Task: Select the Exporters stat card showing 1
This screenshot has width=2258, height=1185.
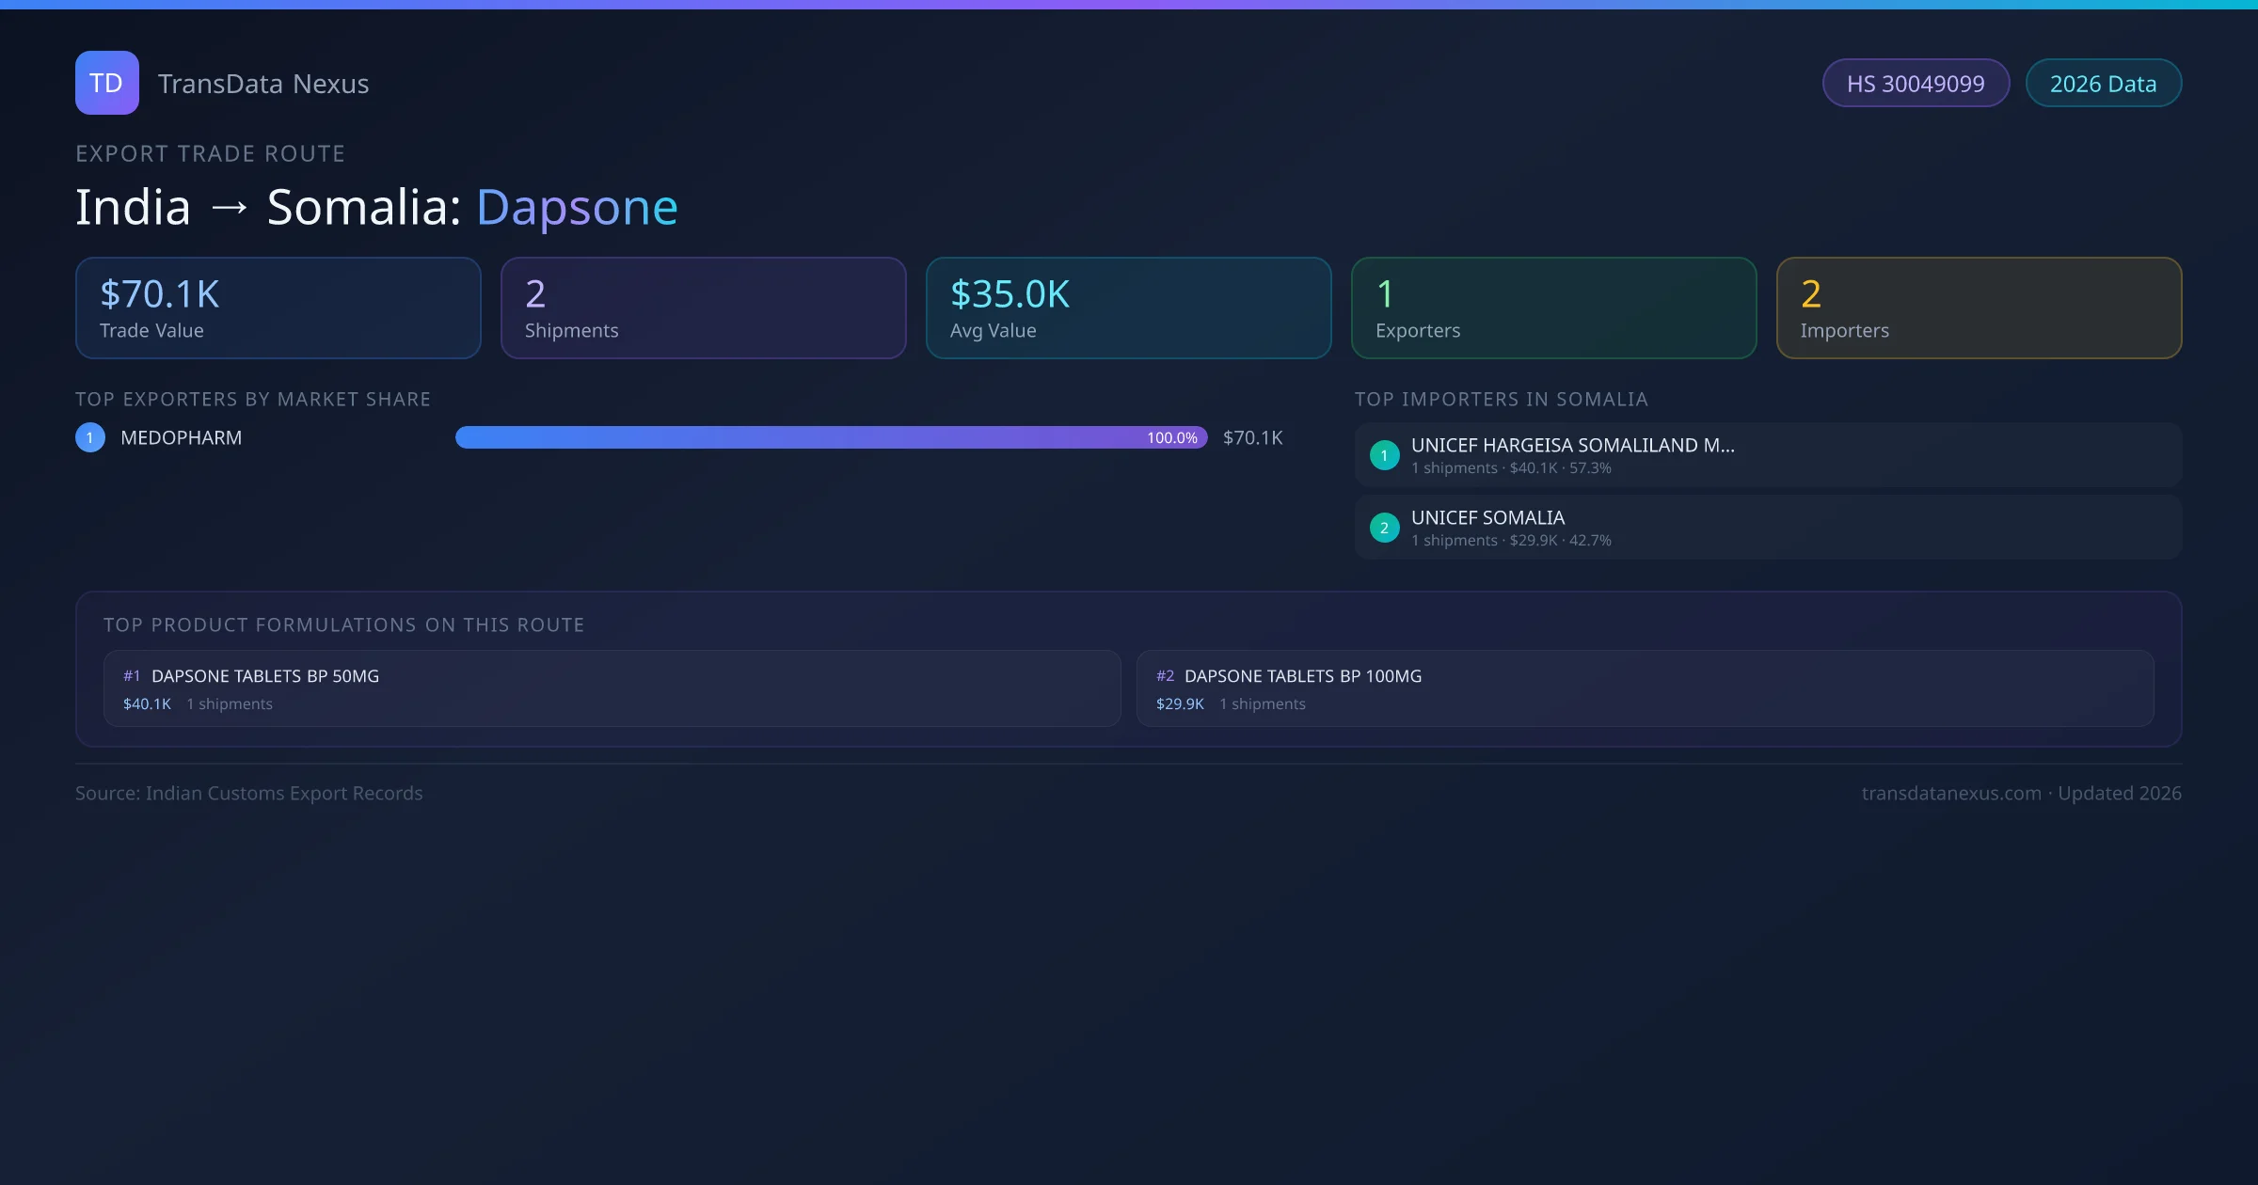Action: tap(1553, 308)
